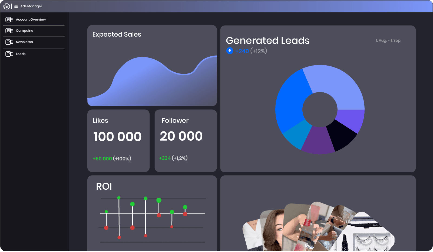Click the blue up-arrow icon under Generated Leads
This screenshot has height=252, width=433.
point(230,51)
